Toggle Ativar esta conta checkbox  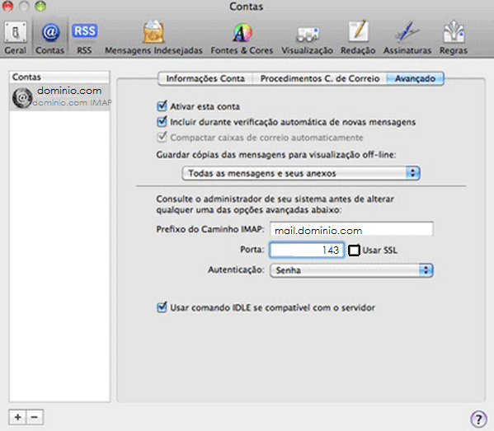162,105
